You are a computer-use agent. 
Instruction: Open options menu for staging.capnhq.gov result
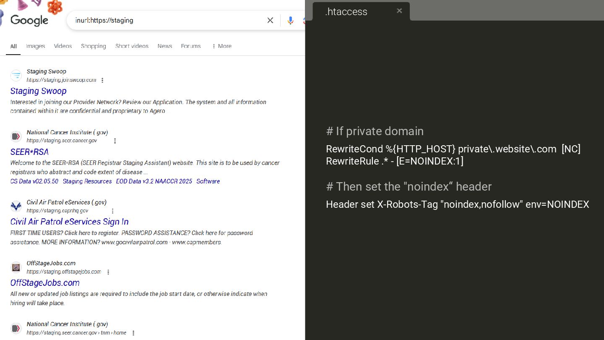point(112,211)
